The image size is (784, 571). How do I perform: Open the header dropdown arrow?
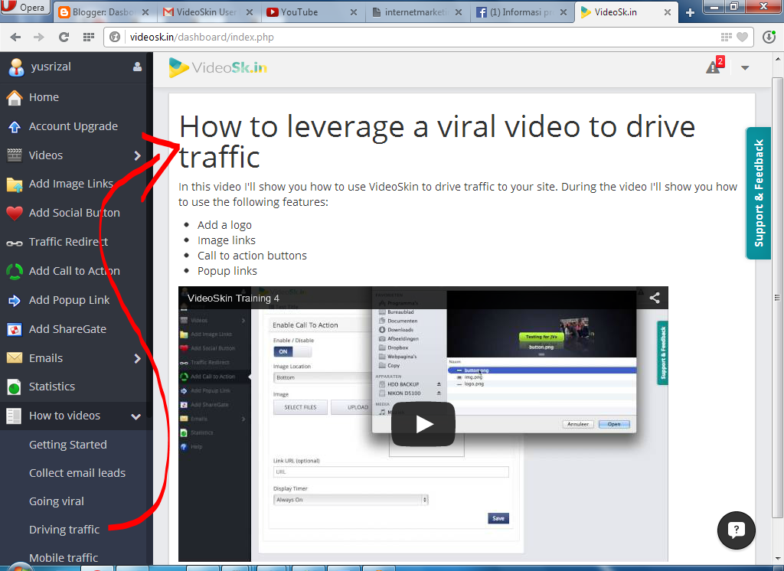point(745,68)
